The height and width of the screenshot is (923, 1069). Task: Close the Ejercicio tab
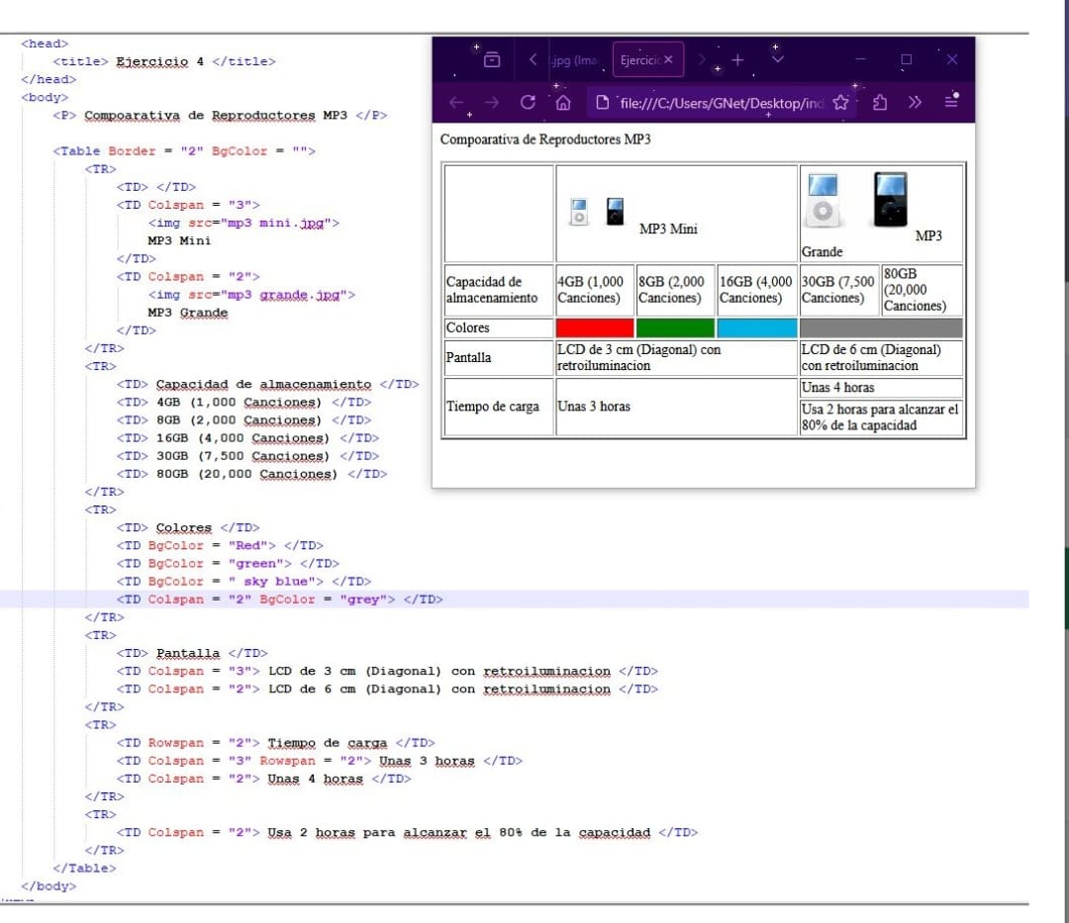[x=669, y=60]
